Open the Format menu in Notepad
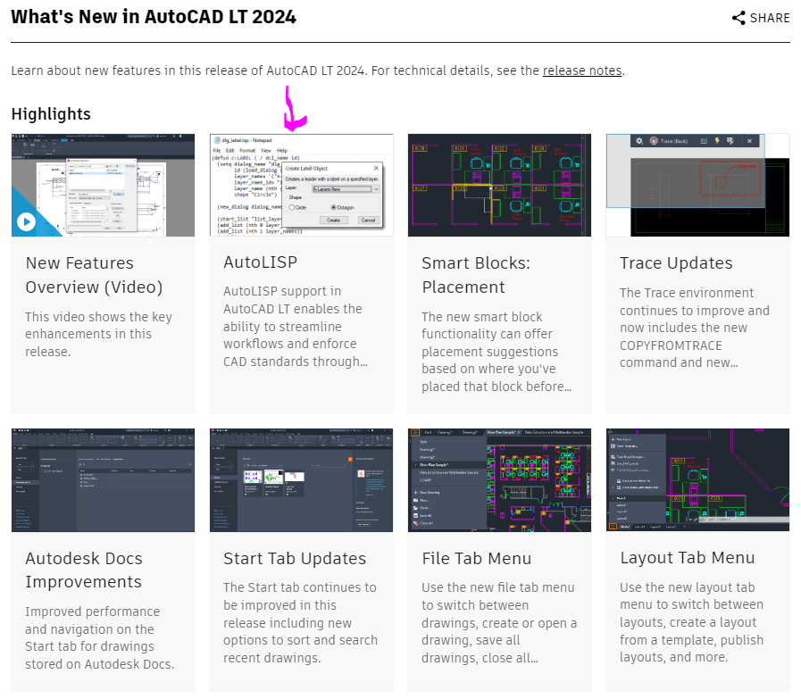The height and width of the screenshot is (699, 801). pyautogui.click(x=246, y=150)
